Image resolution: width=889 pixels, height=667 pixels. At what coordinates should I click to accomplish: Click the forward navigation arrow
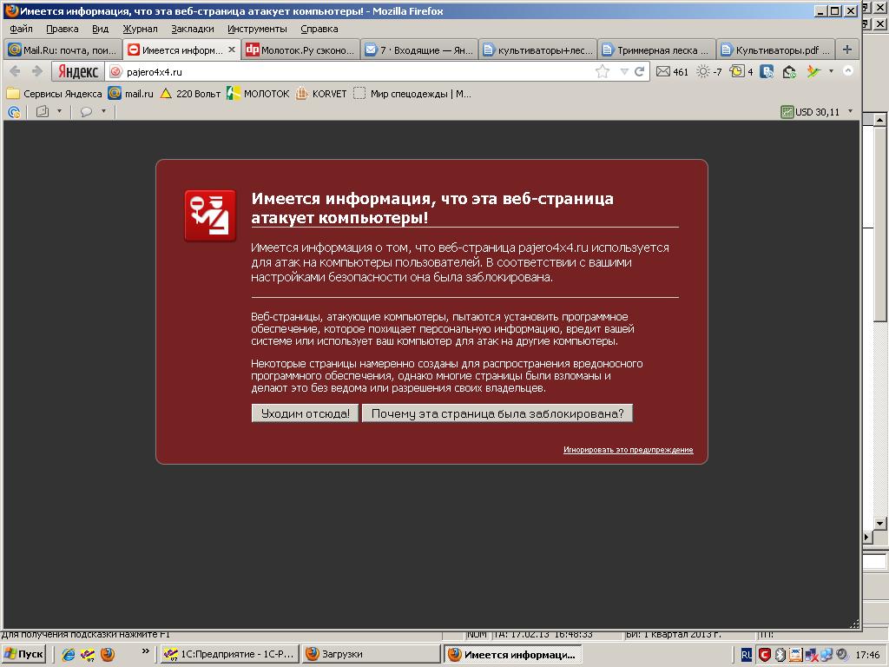pos(36,71)
